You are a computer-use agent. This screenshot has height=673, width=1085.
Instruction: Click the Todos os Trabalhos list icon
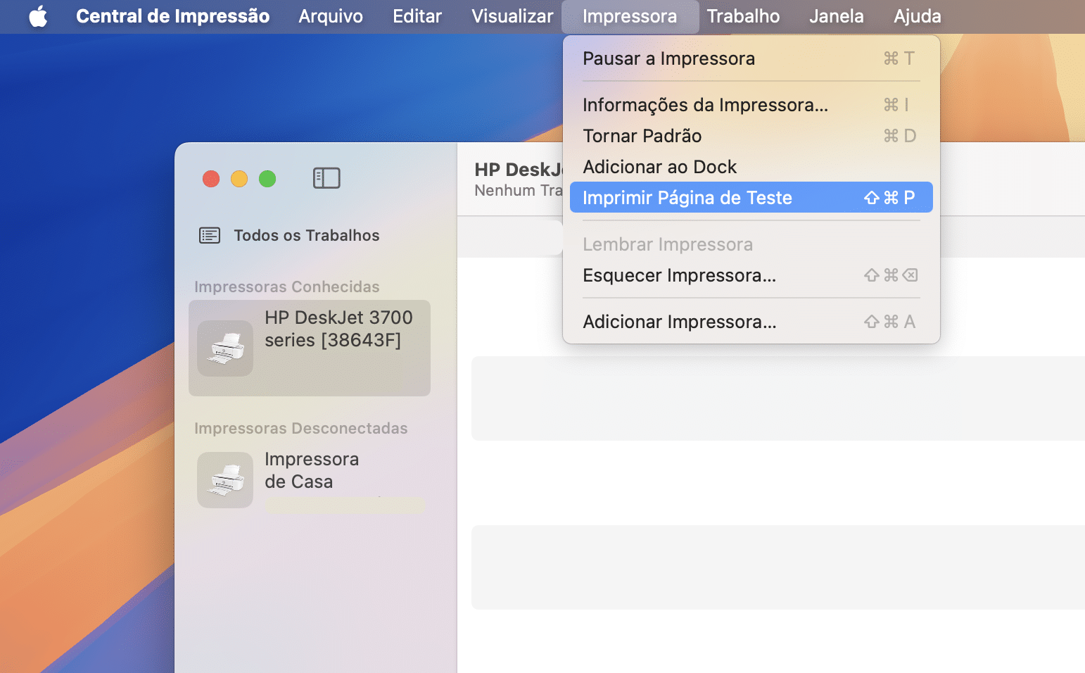tap(210, 235)
